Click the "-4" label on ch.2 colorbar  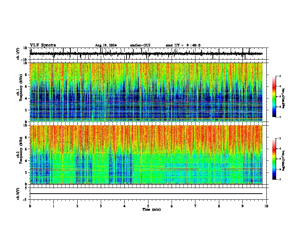pyautogui.click(x=279, y=149)
